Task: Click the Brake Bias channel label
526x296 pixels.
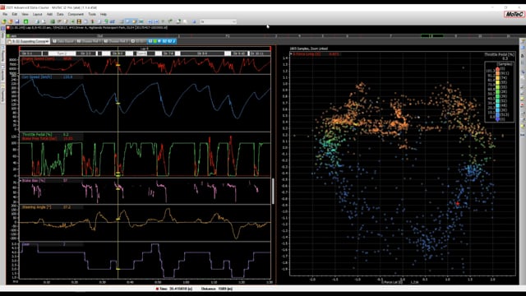Action: click(34, 181)
